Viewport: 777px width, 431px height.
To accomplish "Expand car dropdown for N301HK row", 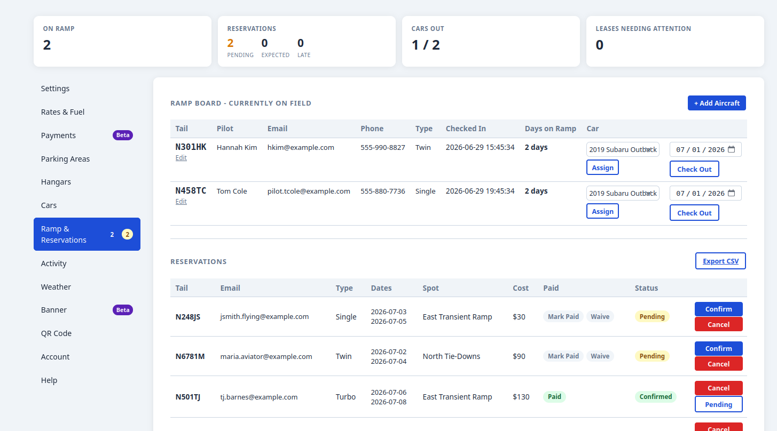I will pos(623,149).
